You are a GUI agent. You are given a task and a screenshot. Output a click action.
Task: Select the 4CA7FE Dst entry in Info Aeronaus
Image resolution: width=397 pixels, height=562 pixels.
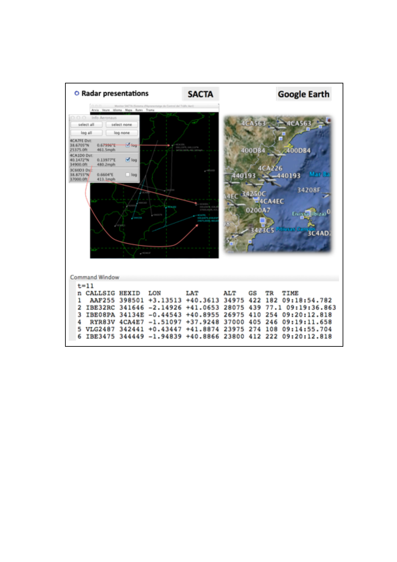[x=104, y=145]
